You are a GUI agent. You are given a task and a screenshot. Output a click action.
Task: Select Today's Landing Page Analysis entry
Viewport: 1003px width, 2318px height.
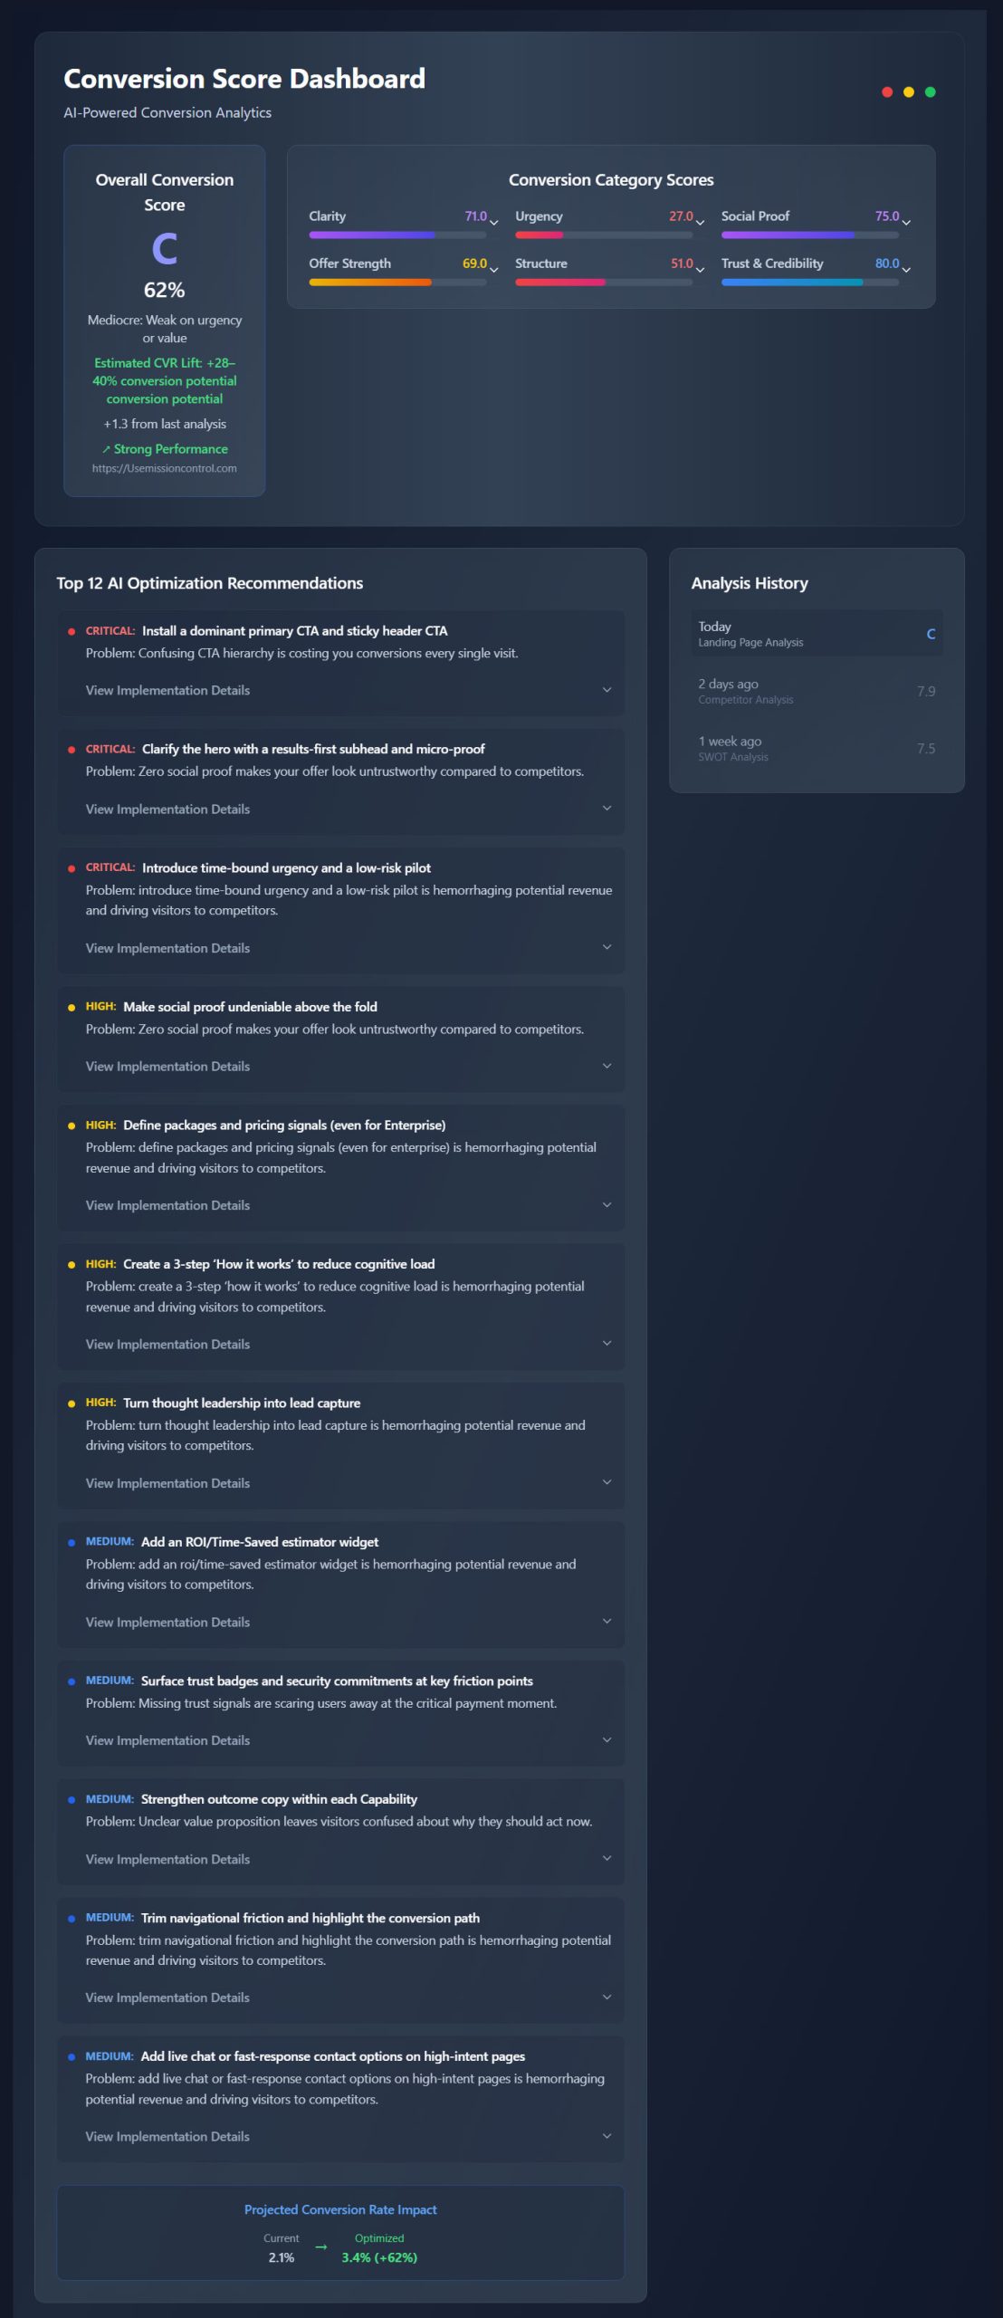point(817,633)
